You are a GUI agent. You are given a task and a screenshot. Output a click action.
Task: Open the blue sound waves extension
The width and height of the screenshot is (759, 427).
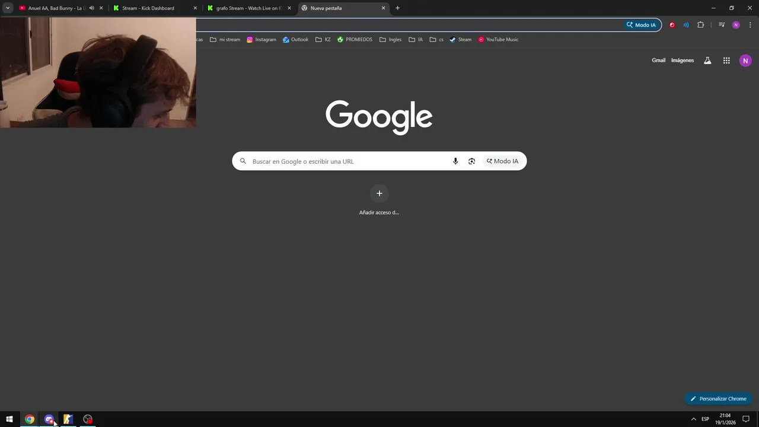(686, 25)
